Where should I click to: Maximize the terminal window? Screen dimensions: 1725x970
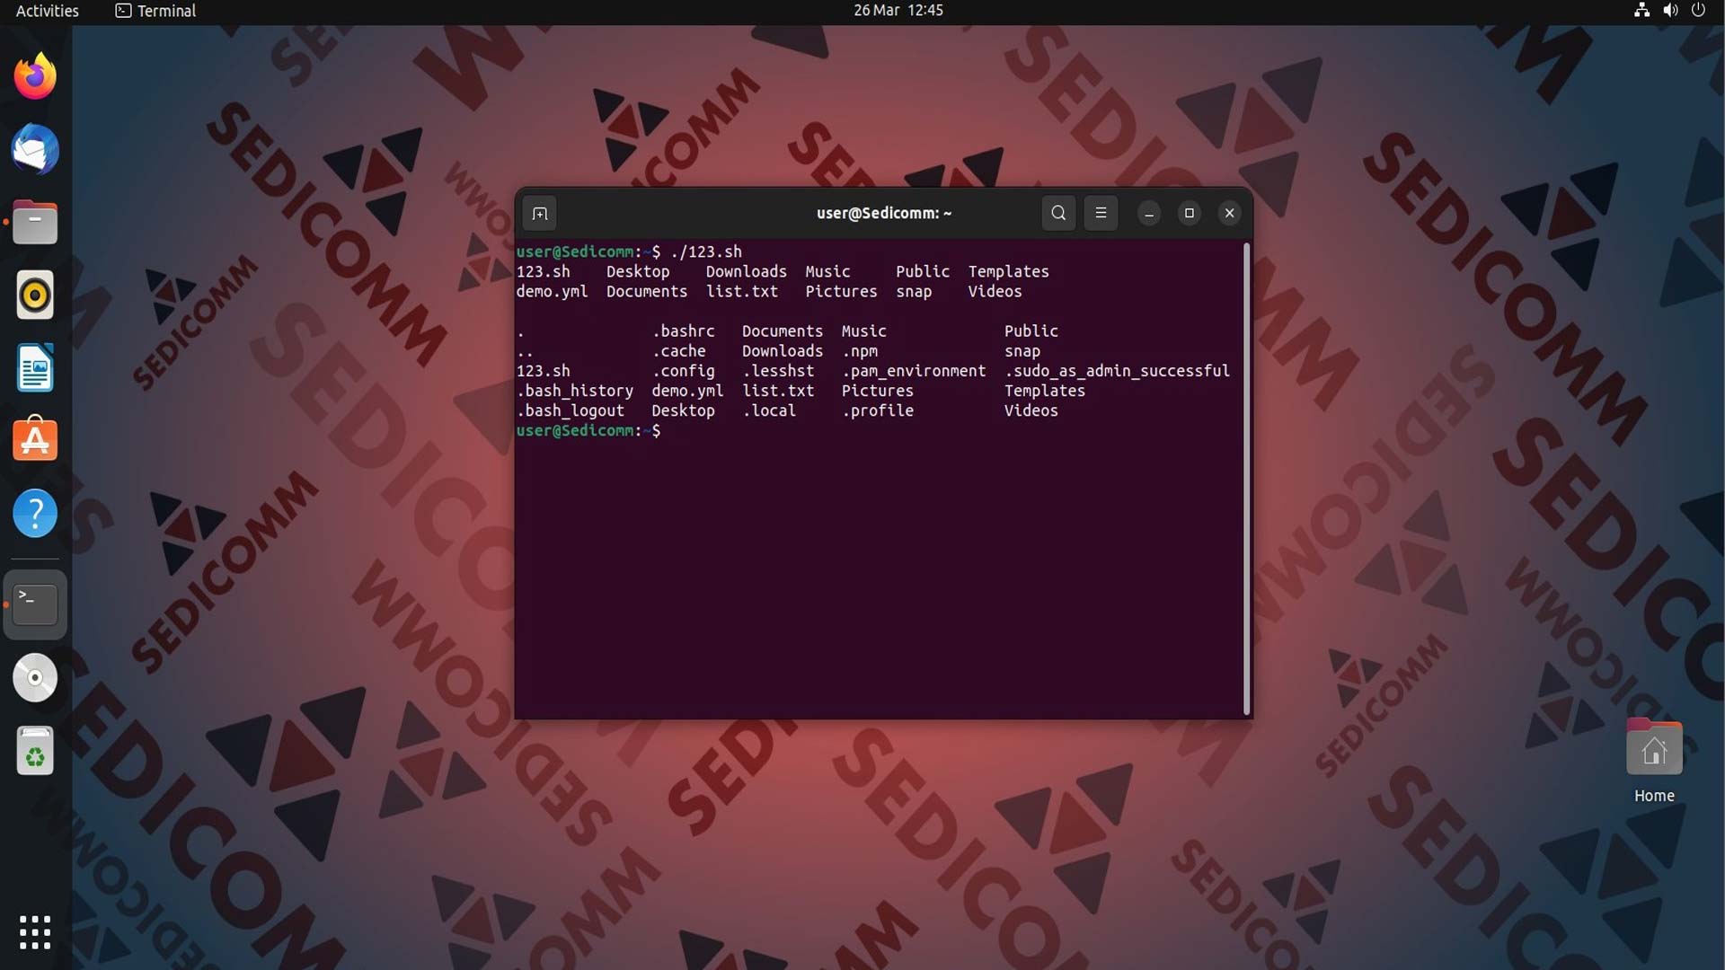coord(1190,214)
